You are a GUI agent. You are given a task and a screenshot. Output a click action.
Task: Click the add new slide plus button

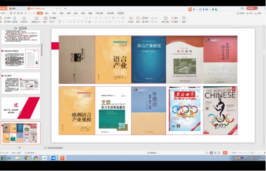click(19, 147)
